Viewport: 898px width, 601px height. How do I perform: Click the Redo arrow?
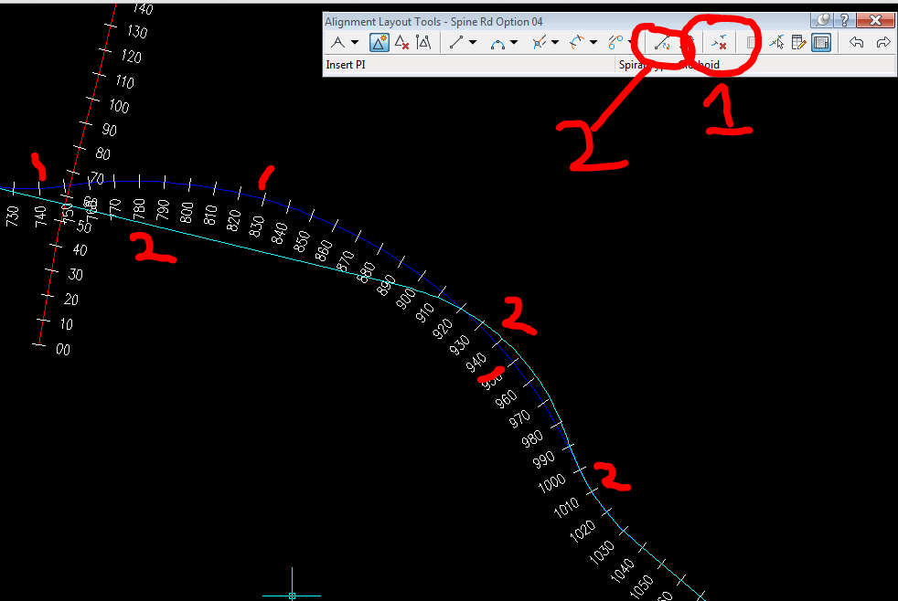click(x=883, y=42)
